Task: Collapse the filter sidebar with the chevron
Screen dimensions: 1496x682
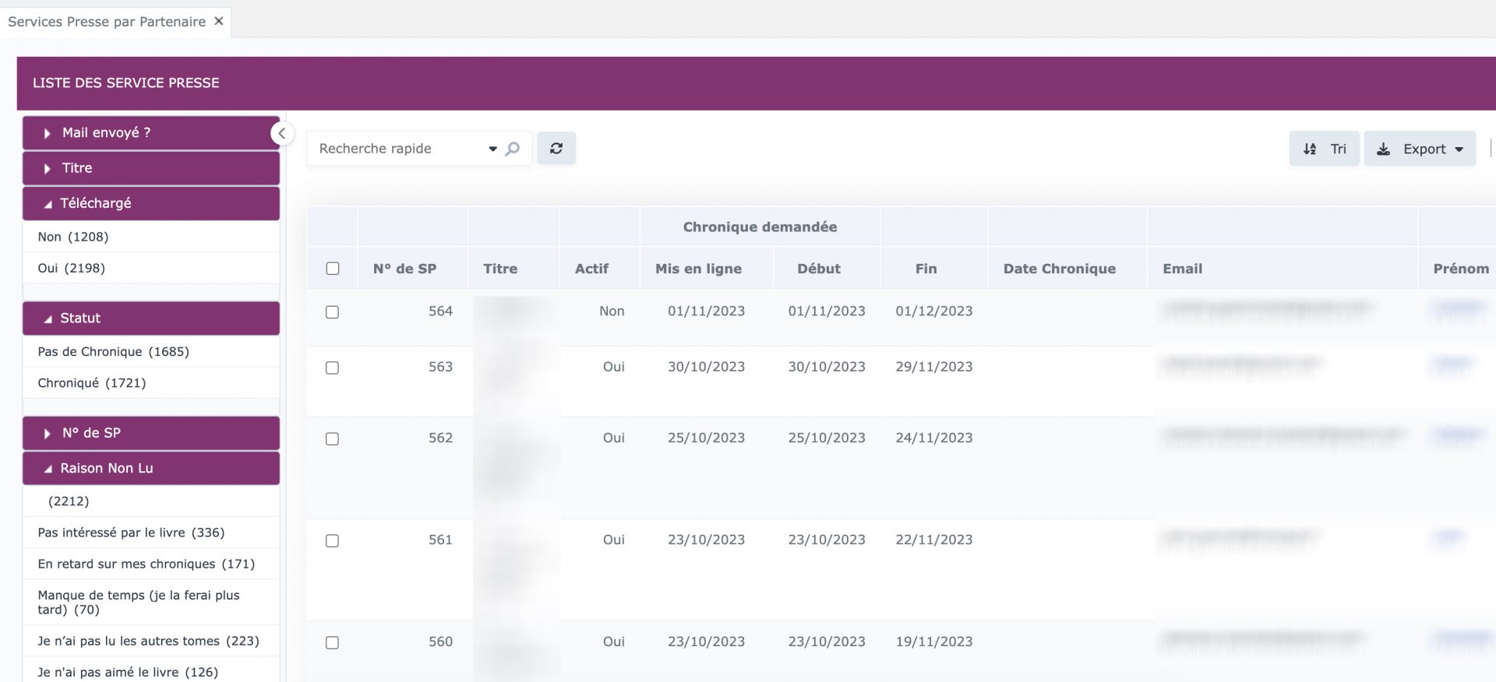Action: (x=282, y=133)
